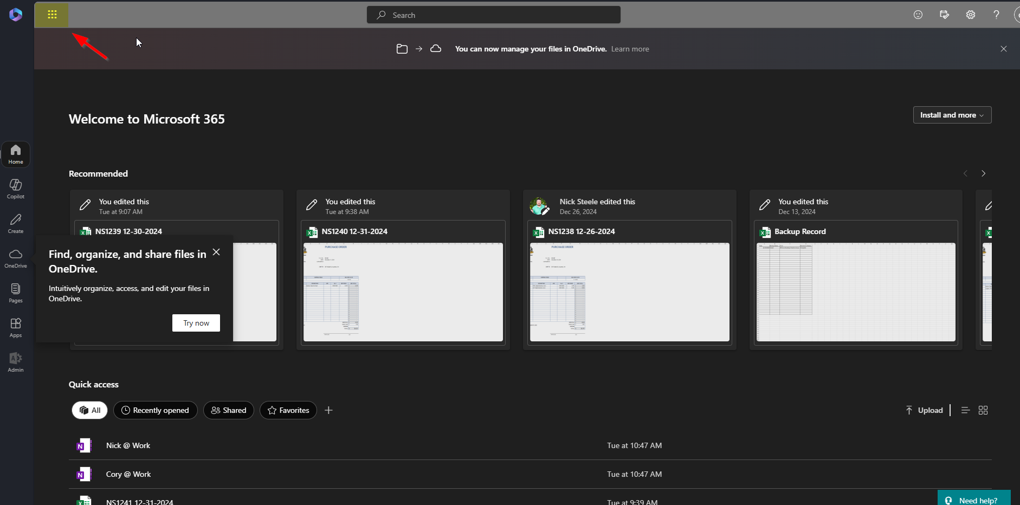Screen dimensions: 1020x505
Task: Go to Home in the sidebar
Action: point(16,154)
